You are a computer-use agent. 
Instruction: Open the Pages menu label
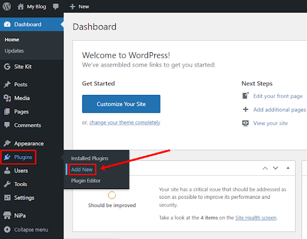(x=22, y=112)
